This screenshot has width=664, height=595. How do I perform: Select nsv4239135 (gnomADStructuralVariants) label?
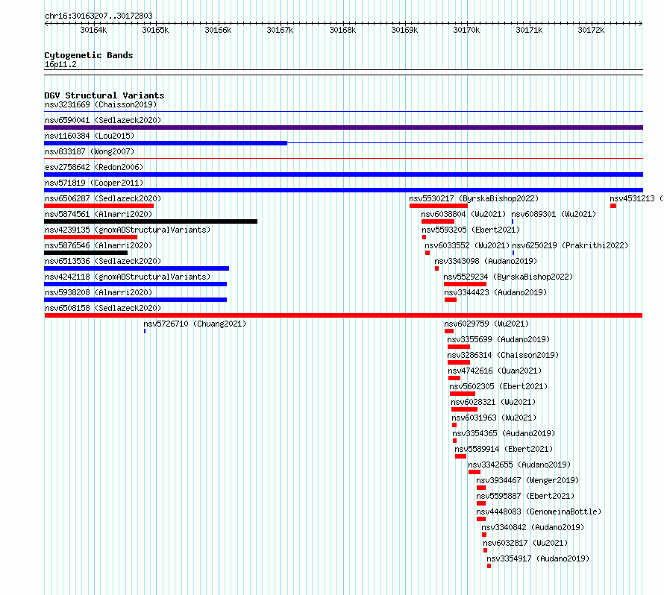click(x=128, y=230)
